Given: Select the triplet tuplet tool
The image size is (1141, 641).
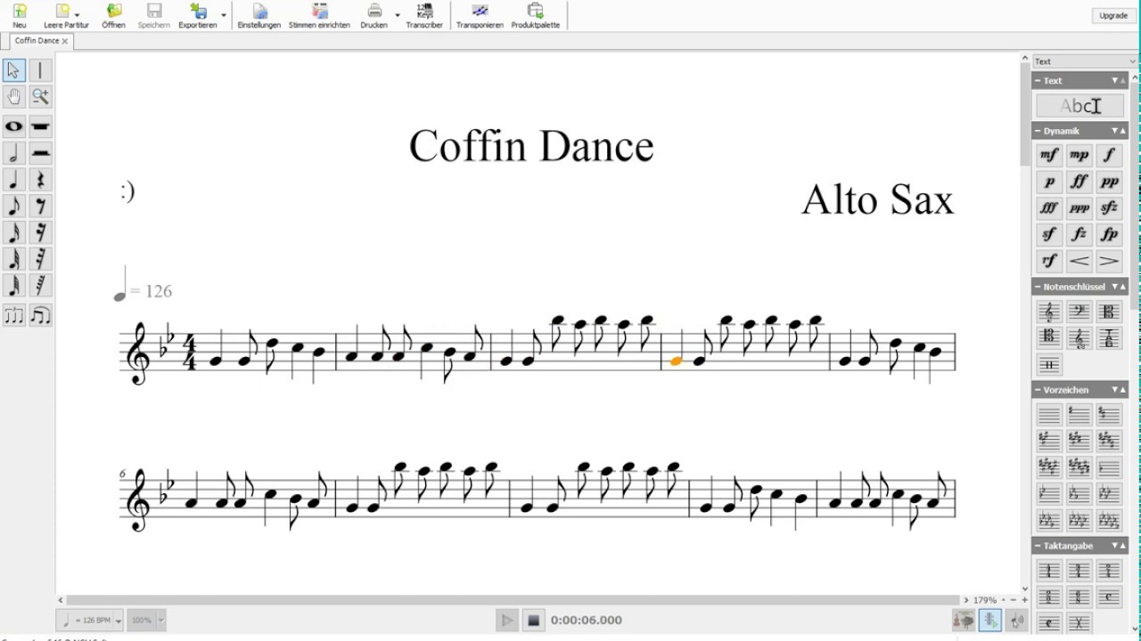Looking at the screenshot, I should [x=13, y=315].
